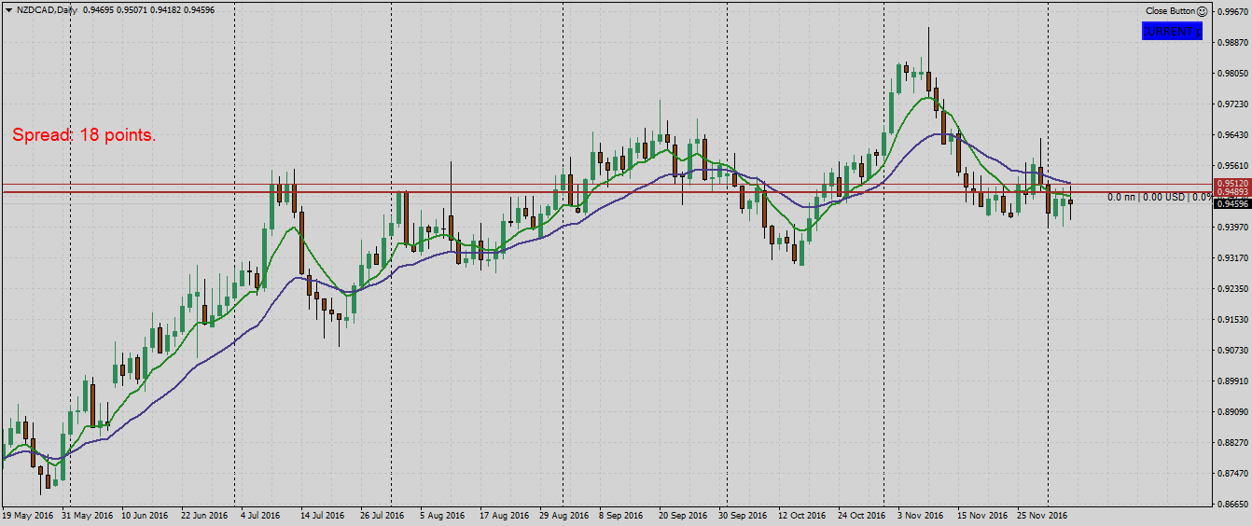Select the red 0.94893 price level tag

point(1231,192)
